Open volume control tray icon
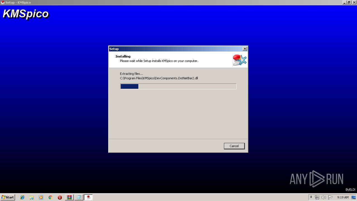 point(324,197)
